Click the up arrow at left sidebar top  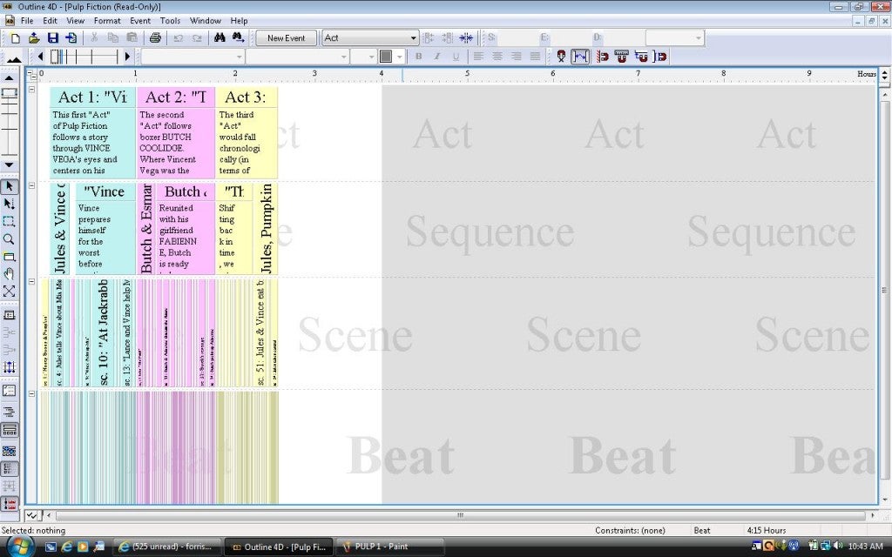pos(9,78)
